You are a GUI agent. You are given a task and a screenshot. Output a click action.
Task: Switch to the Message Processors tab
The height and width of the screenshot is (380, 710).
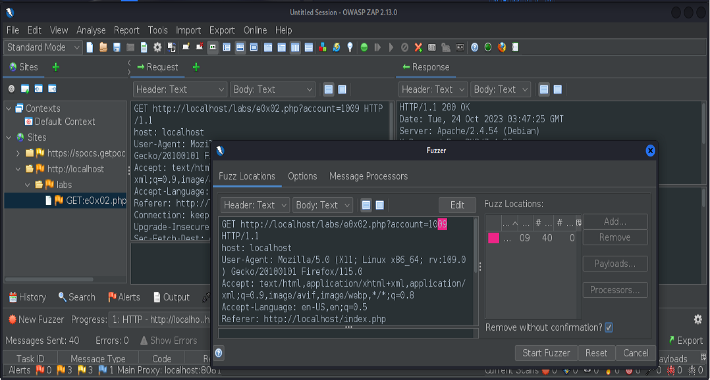click(x=369, y=176)
